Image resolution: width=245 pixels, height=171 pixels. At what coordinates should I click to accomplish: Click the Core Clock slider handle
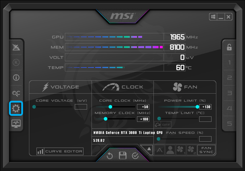point(110,107)
